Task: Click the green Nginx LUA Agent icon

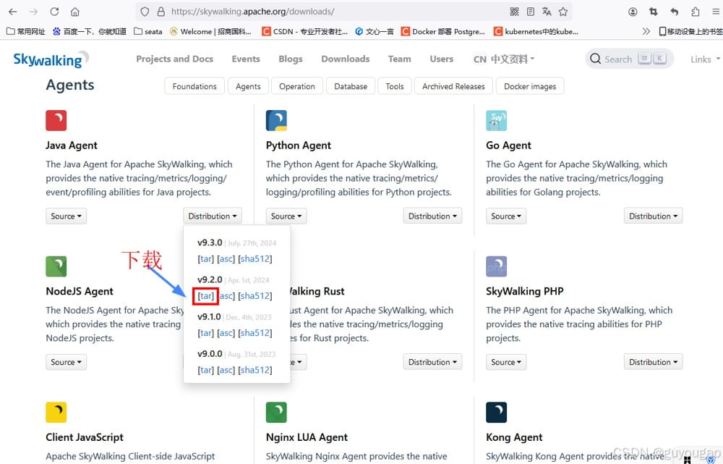Action: pyautogui.click(x=276, y=413)
